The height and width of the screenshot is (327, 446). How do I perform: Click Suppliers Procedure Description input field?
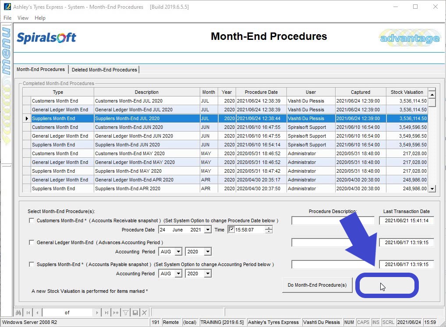tap(333, 264)
